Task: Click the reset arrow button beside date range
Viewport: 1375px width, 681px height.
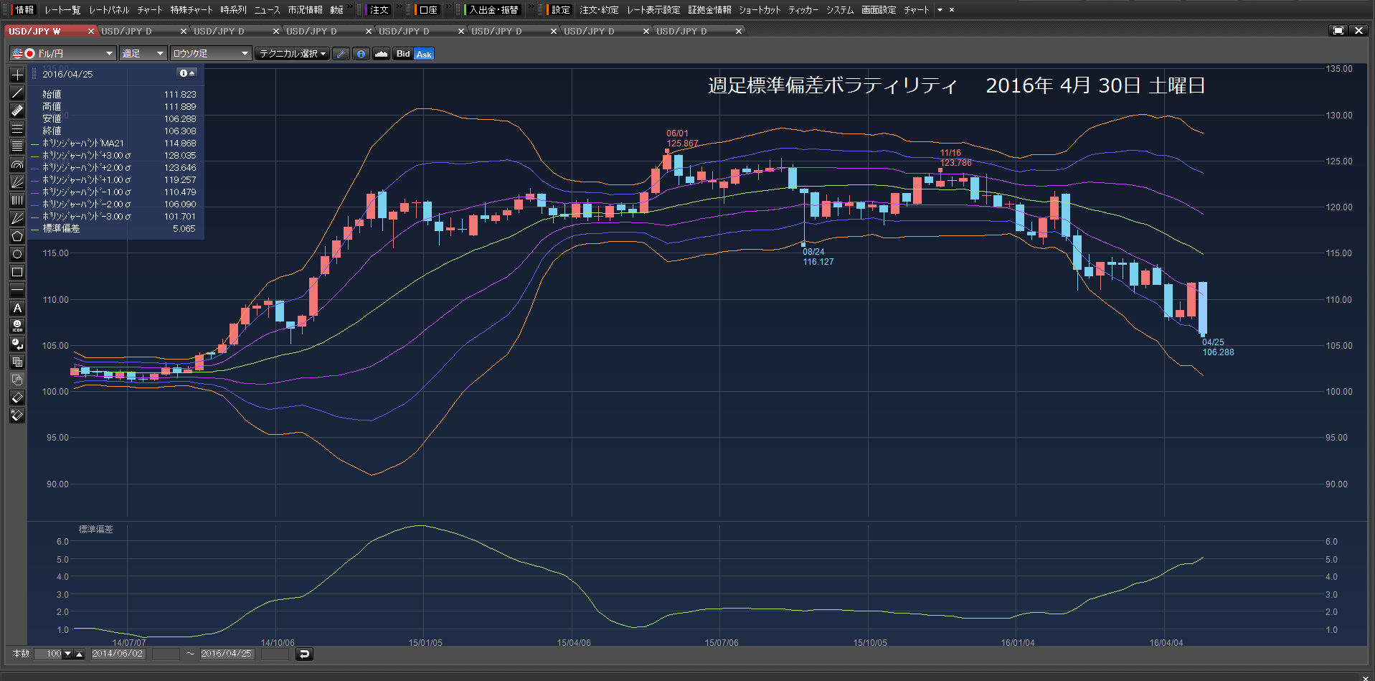Action: [304, 654]
